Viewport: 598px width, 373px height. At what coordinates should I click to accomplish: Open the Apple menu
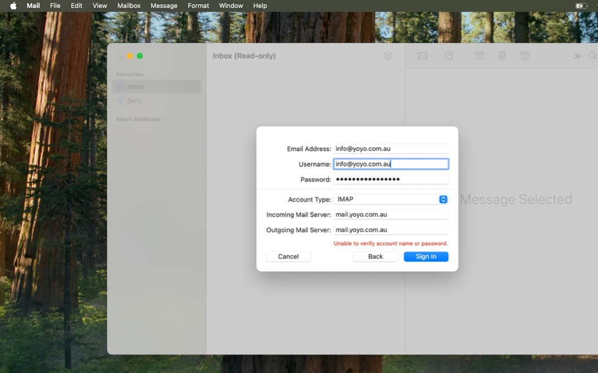click(x=13, y=6)
